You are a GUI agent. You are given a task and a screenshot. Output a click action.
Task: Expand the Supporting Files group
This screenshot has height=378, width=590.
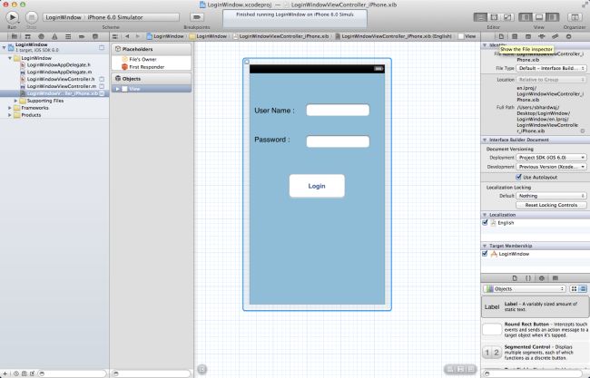point(15,101)
